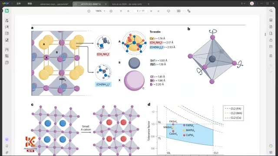The image size is (278, 156).
Task: Open the 文件 (File) menu
Action: (18, 3)
